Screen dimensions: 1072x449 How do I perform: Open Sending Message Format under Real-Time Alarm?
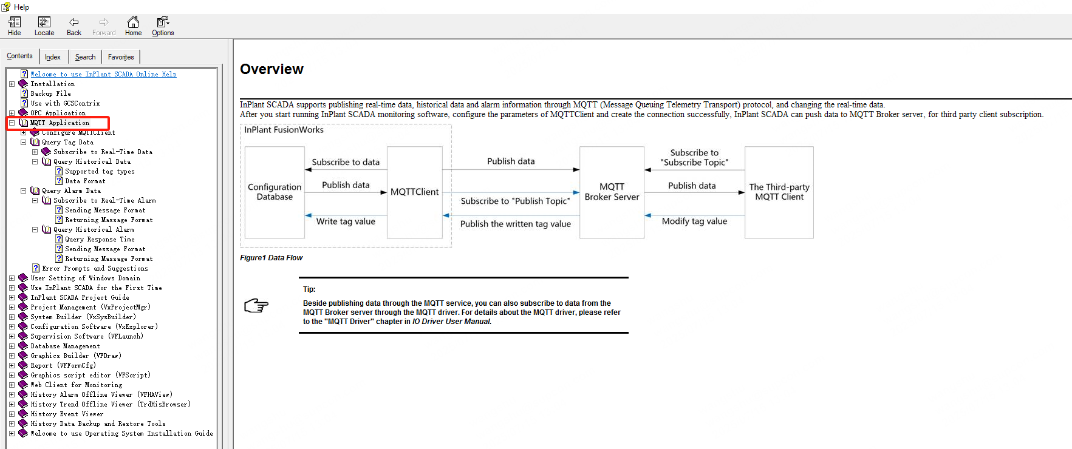tap(105, 210)
